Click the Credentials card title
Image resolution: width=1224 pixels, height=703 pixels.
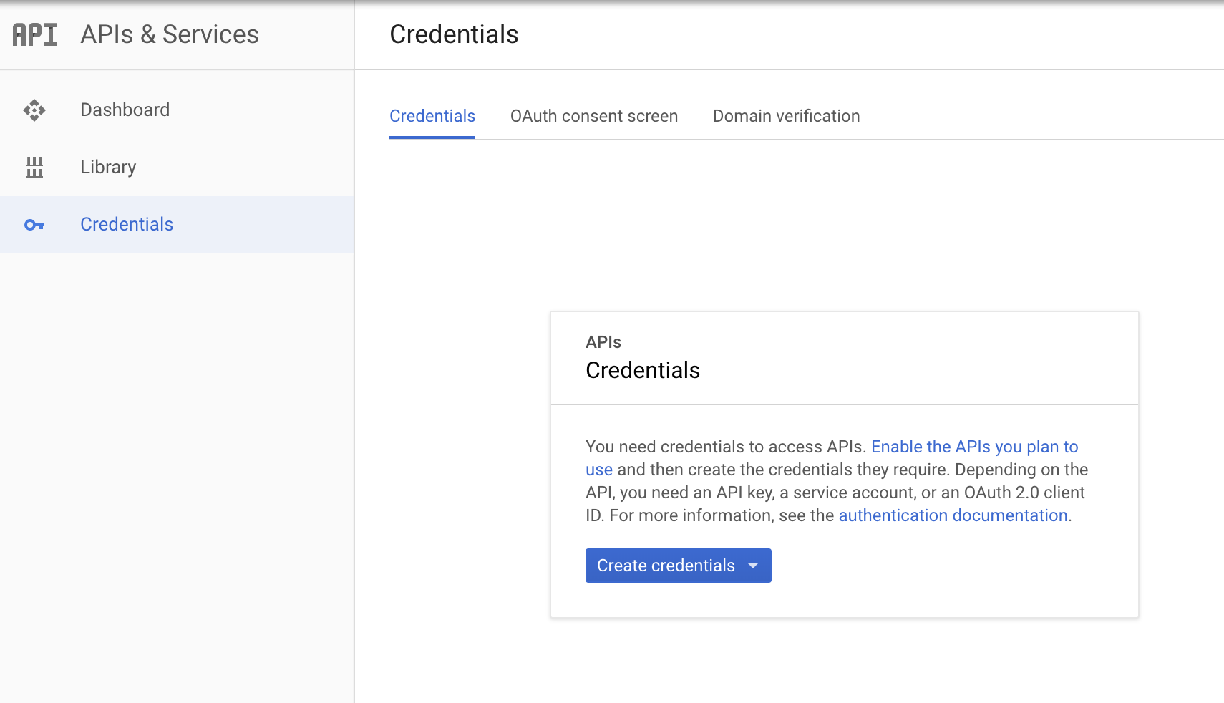(643, 370)
